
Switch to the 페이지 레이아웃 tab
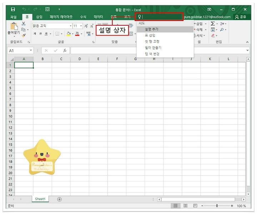pyautogui.click(x=61, y=17)
